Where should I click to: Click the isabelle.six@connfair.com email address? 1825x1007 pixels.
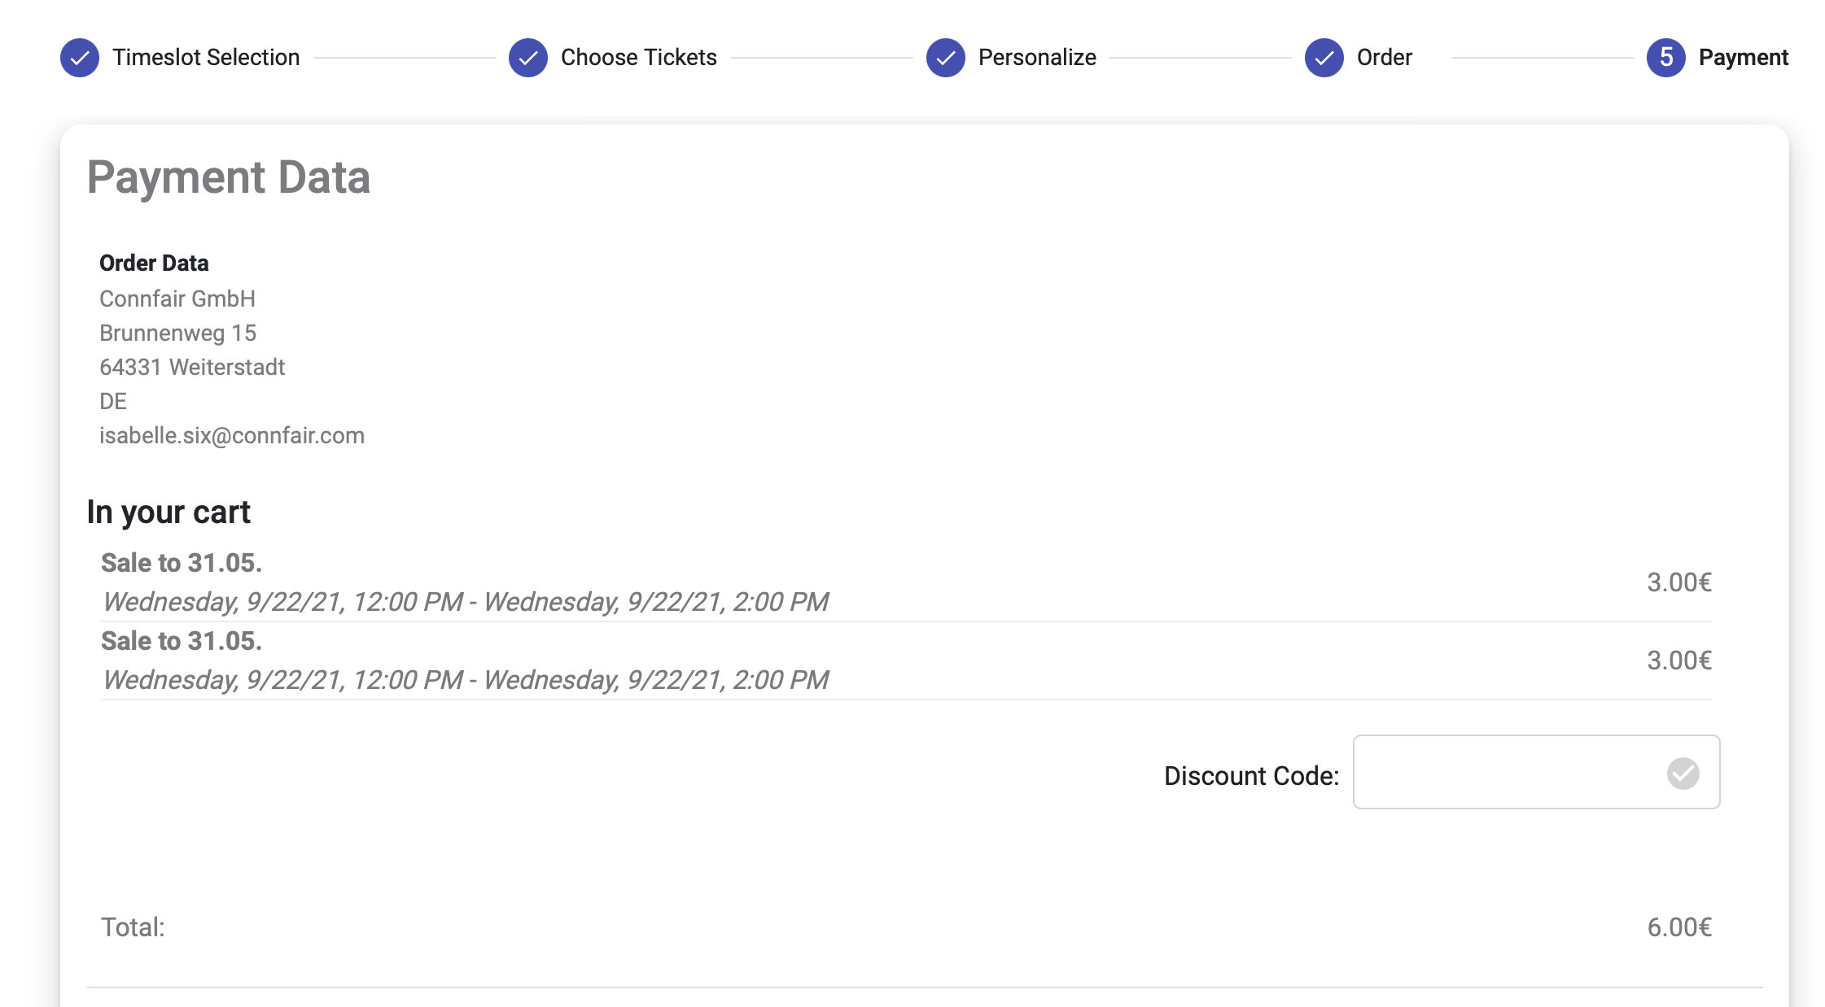(232, 436)
